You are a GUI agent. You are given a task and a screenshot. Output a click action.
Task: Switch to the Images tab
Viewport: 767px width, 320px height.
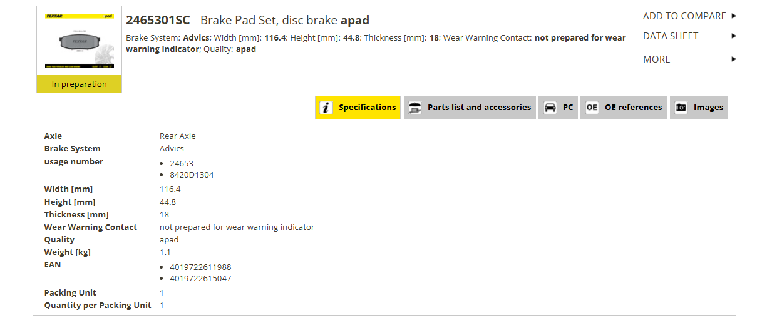699,107
